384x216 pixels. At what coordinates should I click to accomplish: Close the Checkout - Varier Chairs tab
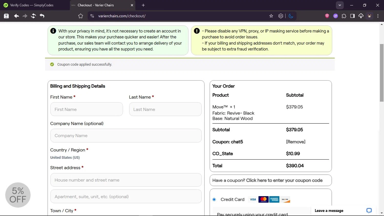132,5
